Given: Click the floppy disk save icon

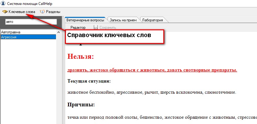Looking at the screenshot, I should click(96, 28).
